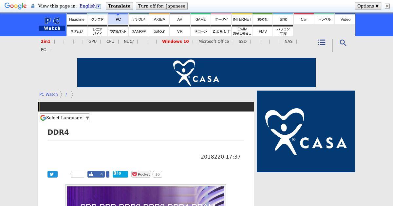Image resolution: width=393 pixels, height=206 pixels.
Task: Open the Car tab
Action: [x=304, y=19]
